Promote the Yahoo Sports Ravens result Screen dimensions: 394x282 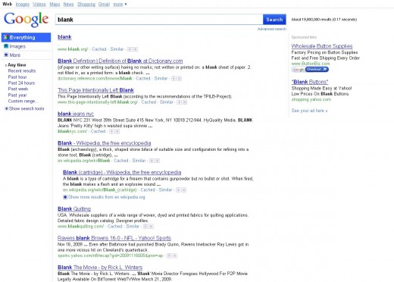[169, 255]
